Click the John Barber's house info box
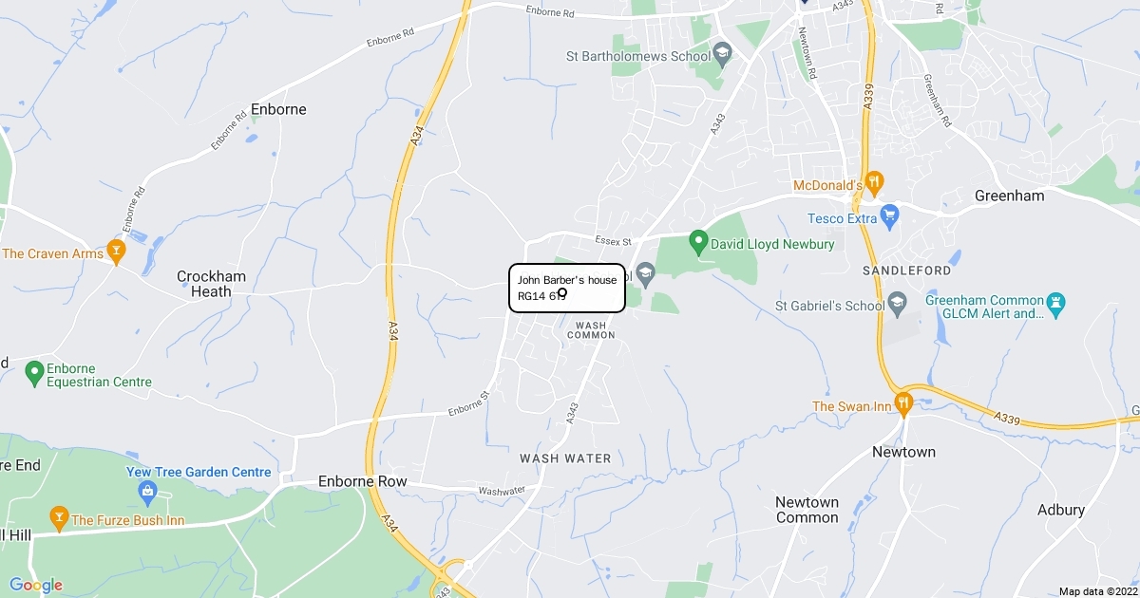Image resolution: width=1140 pixels, height=598 pixels. 567,288
